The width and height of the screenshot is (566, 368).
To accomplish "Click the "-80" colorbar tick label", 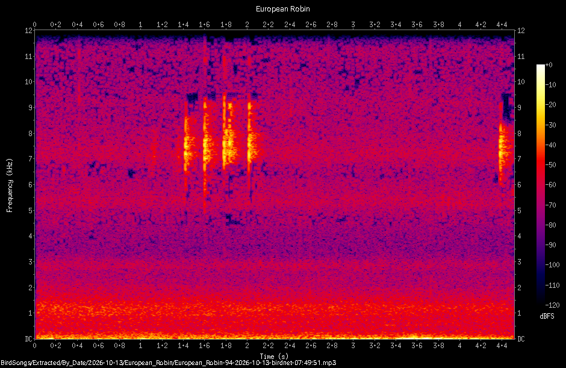I will pos(550,225).
